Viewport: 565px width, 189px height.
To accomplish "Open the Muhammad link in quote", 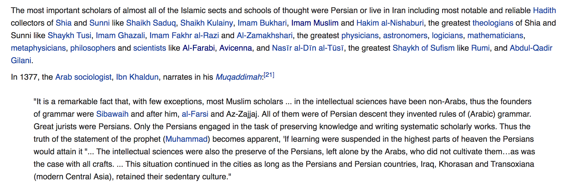I will coord(186,139).
